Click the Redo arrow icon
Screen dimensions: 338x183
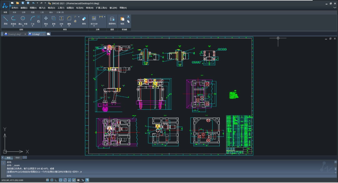coord(41,3)
